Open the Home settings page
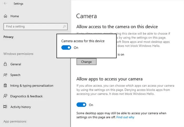The image size is (184, 127). click(14, 16)
